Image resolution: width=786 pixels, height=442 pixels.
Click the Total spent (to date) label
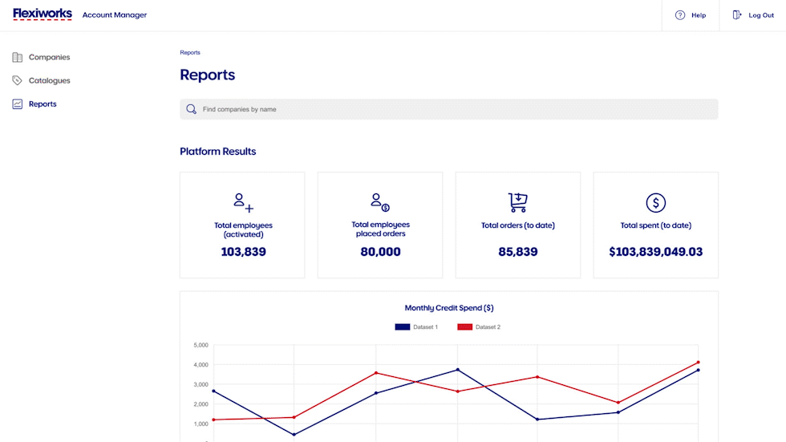(x=656, y=225)
